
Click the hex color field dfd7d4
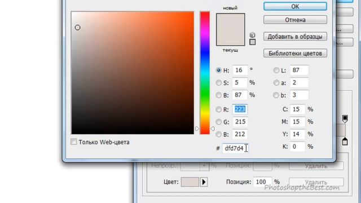click(x=235, y=148)
